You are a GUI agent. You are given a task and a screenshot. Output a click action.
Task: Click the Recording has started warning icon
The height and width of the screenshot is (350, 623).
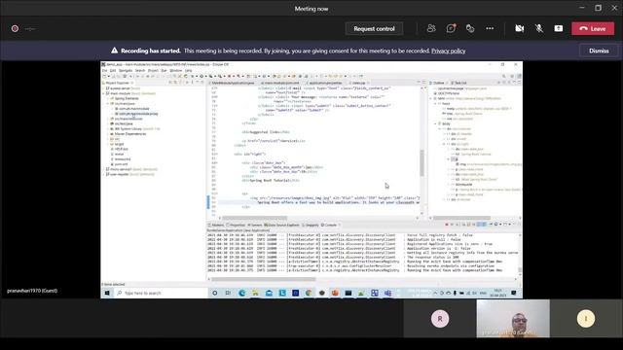point(115,51)
